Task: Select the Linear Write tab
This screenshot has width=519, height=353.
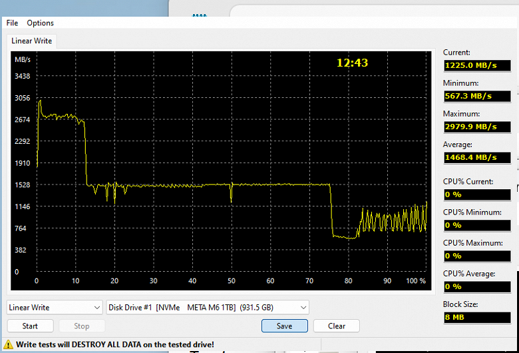Action: (31, 41)
